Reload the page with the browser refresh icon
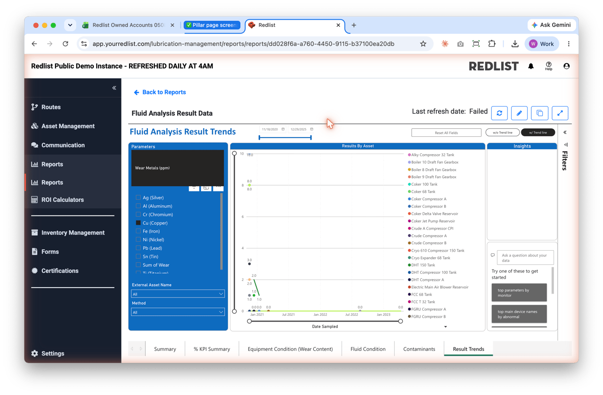The width and height of the screenshot is (603, 395). [65, 44]
